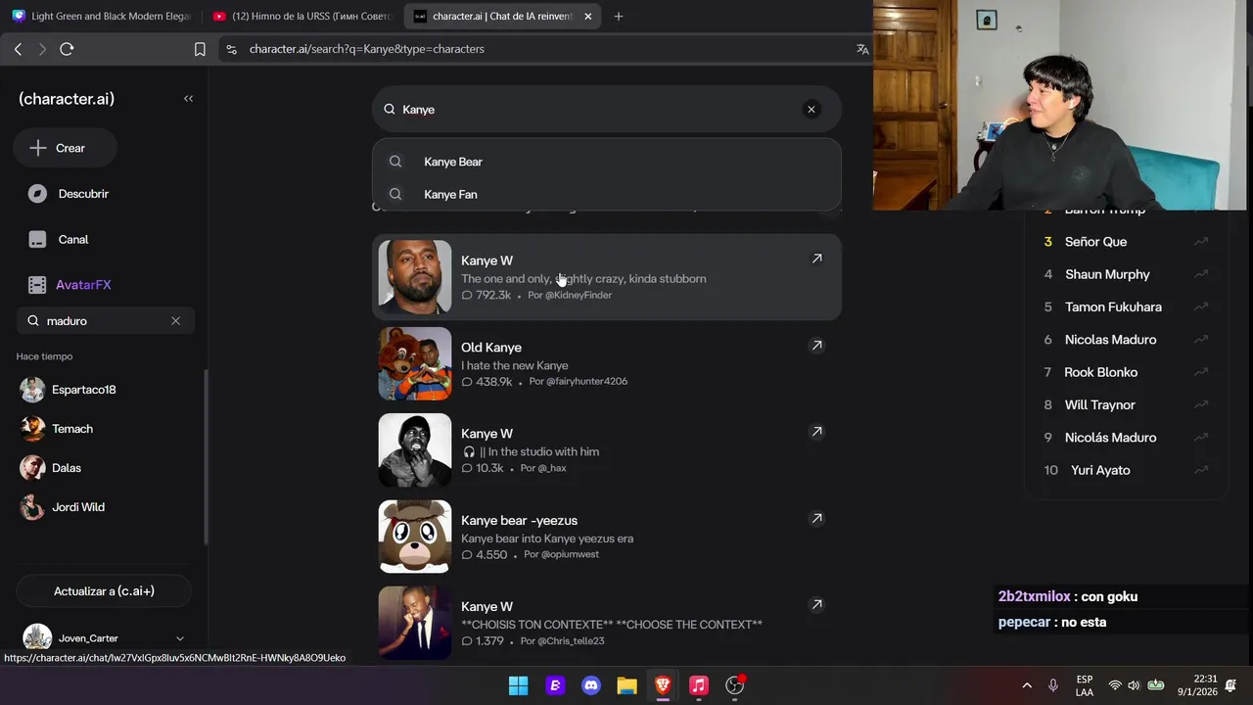The image size is (1253, 705).
Task: Select Kanye W thumbnail by KidneyFinder
Action: point(415,277)
